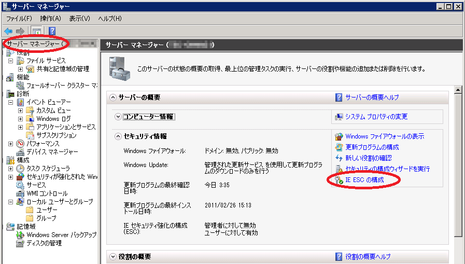
Task: Click the ディスクの管理 icon
Action: [x=20, y=243]
